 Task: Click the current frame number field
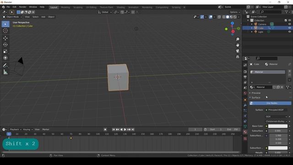click(x=195, y=129)
